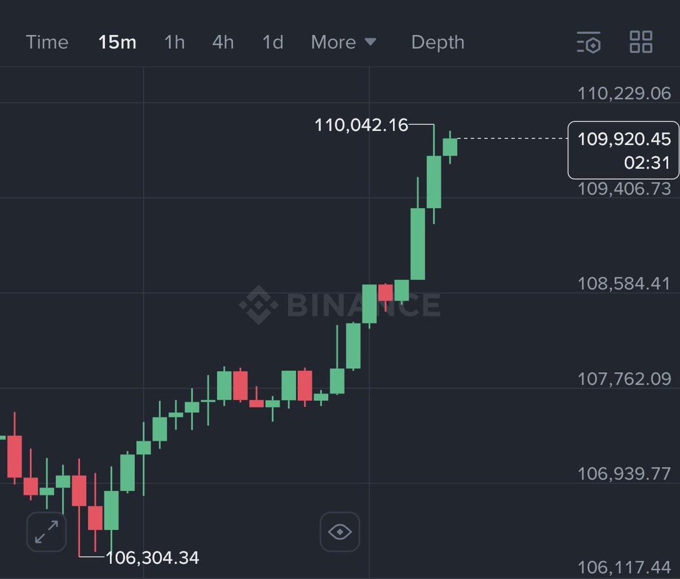This screenshot has height=579, width=680.
Task: Click the latest candlestick at the current price
Action: pos(450,147)
